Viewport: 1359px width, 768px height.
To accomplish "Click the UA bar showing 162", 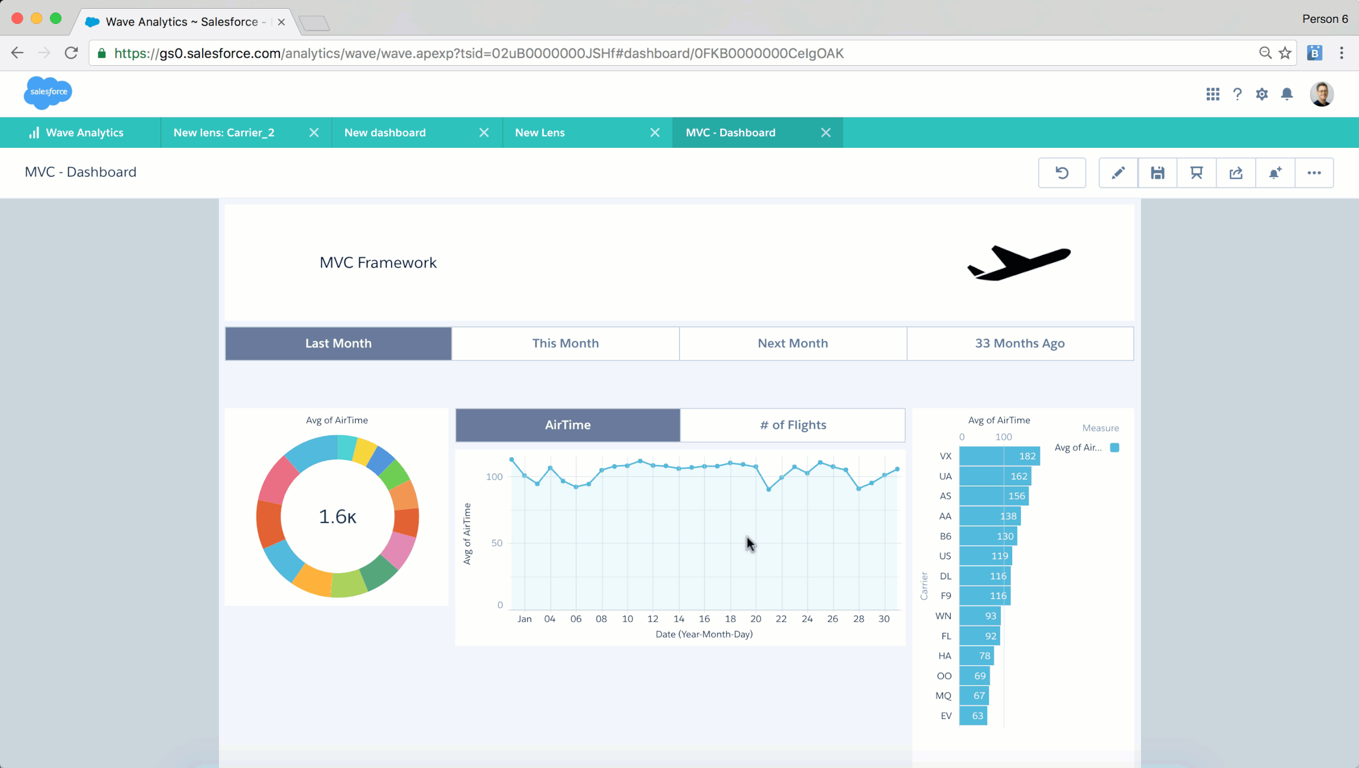I will click(995, 476).
